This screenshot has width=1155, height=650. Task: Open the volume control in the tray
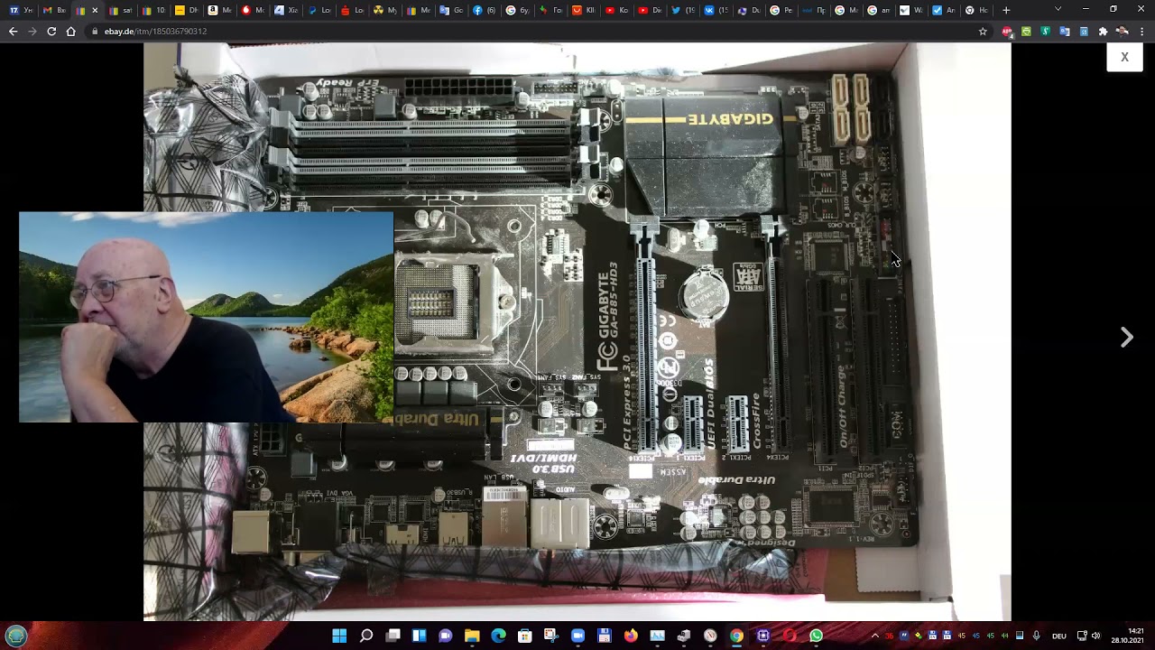[1095, 636]
